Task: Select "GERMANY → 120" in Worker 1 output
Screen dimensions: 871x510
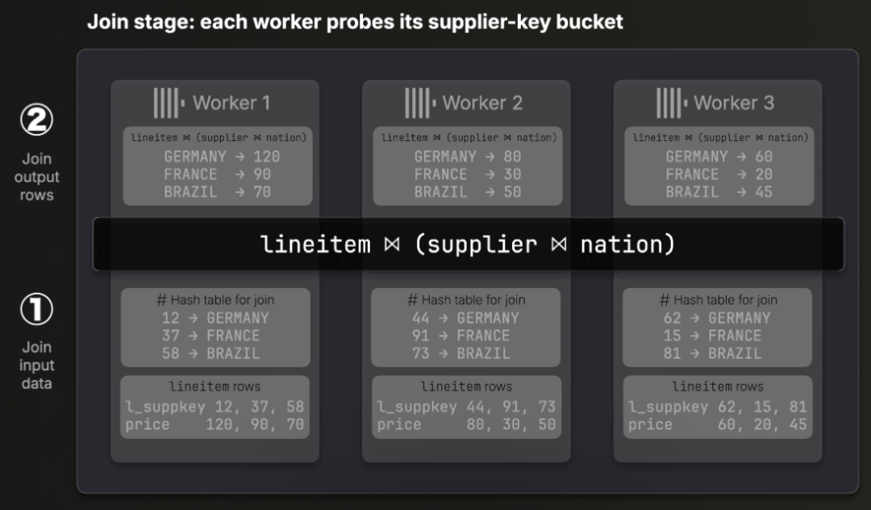Action: click(222, 157)
